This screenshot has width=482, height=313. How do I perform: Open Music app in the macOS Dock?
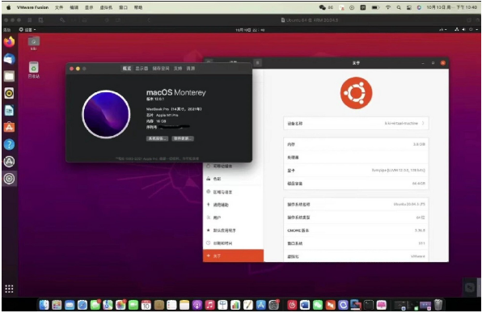click(209, 305)
